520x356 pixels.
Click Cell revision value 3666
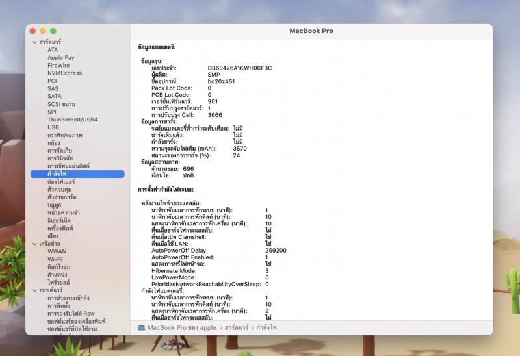[x=215, y=115]
